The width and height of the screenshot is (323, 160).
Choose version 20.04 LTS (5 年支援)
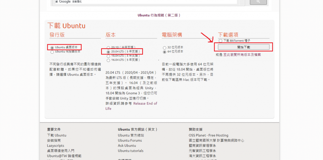coord(108,52)
